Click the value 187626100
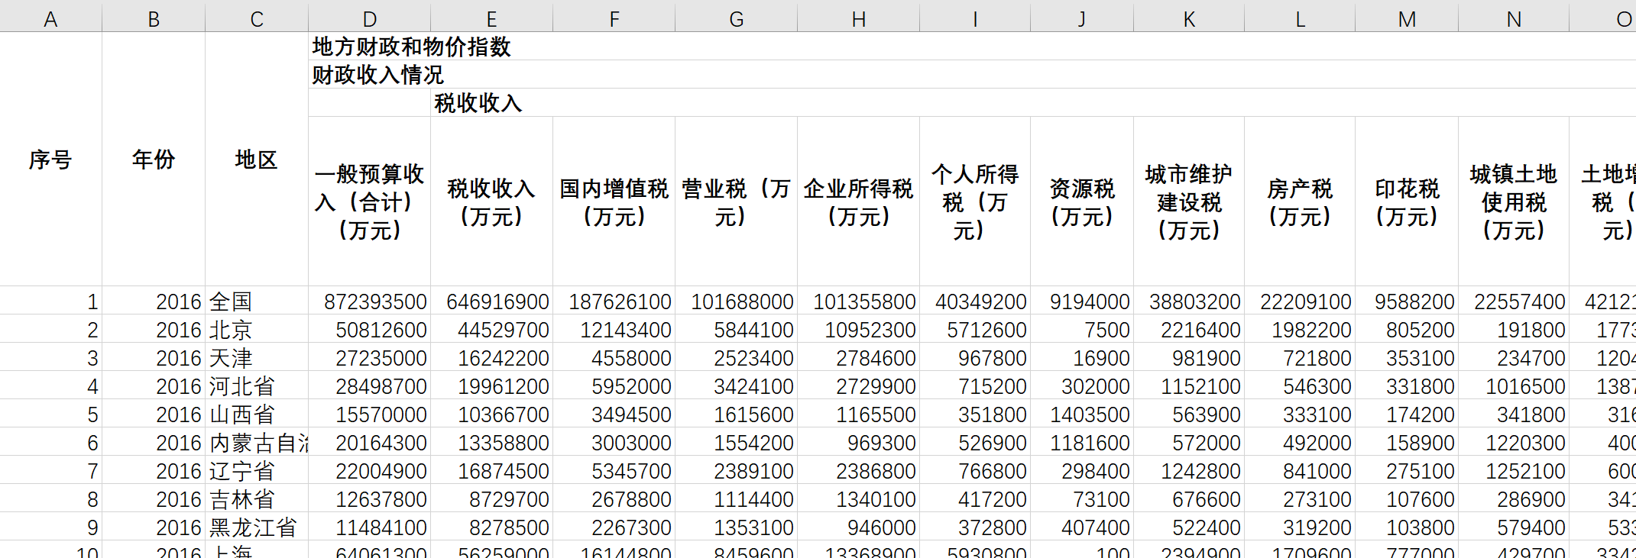Viewport: 1636px width, 558px height. (x=620, y=302)
